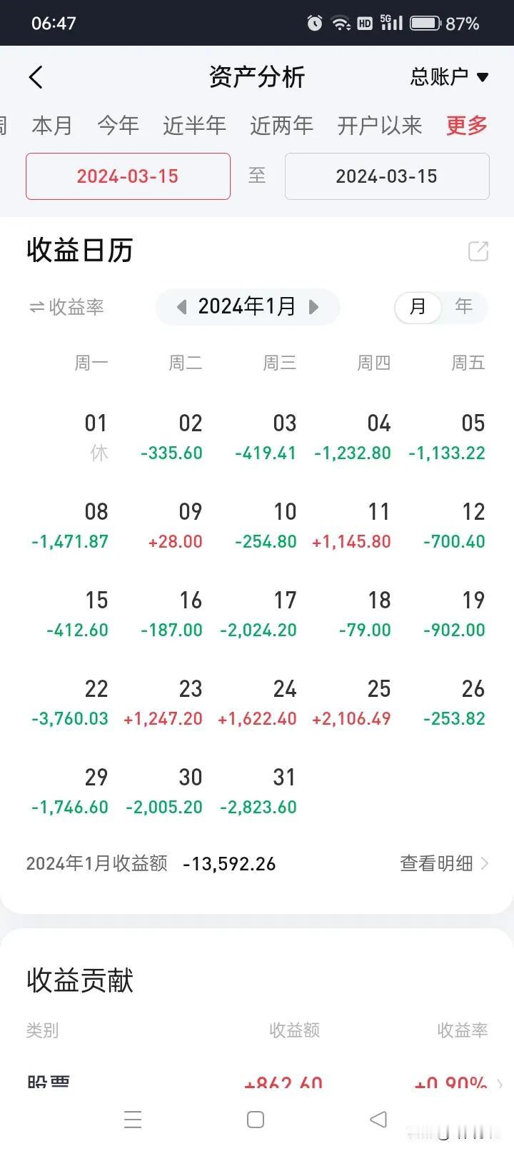Screen dimensions: 514x1151
Task: Expand 查看明细 chevron
Action: 485,863
